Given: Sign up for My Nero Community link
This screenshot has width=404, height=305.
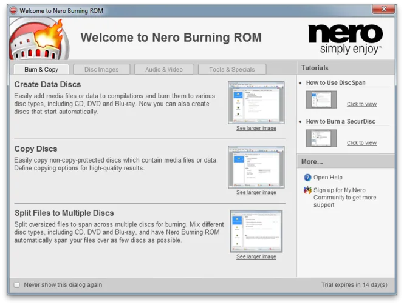Looking at the screenshot, I should pyautogui.click(x=344, y=198).
